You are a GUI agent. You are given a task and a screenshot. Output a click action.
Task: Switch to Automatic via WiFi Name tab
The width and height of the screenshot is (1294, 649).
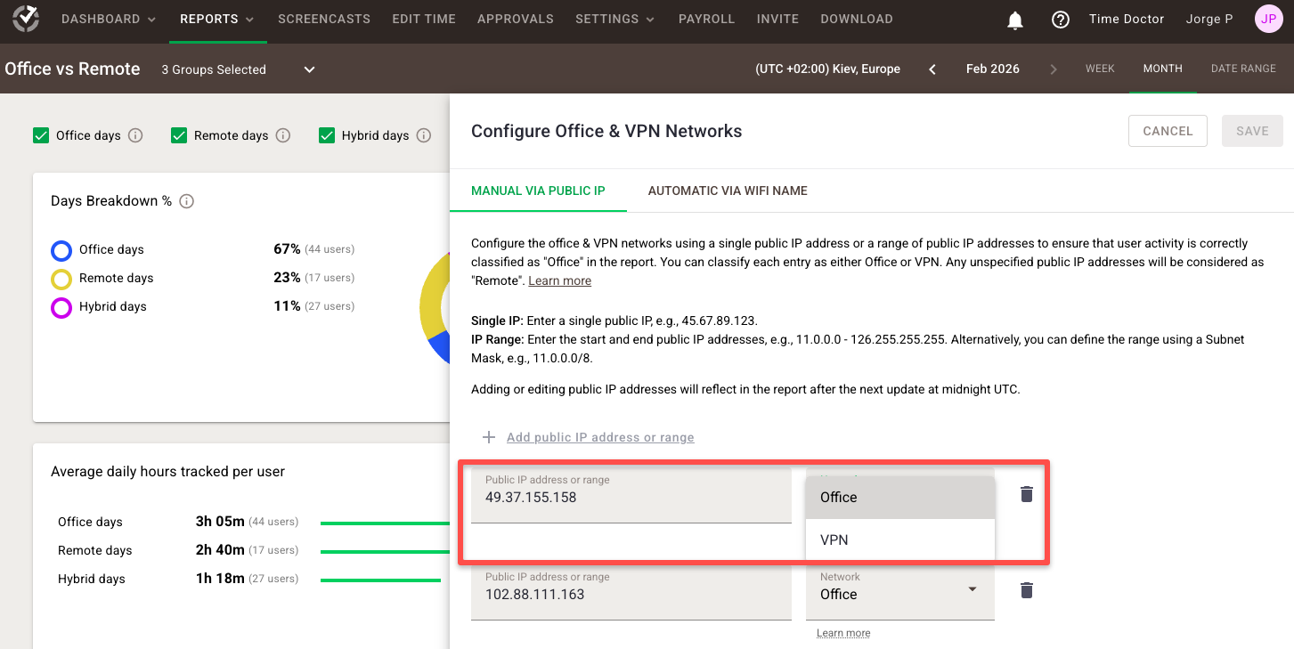pos(728,191)
